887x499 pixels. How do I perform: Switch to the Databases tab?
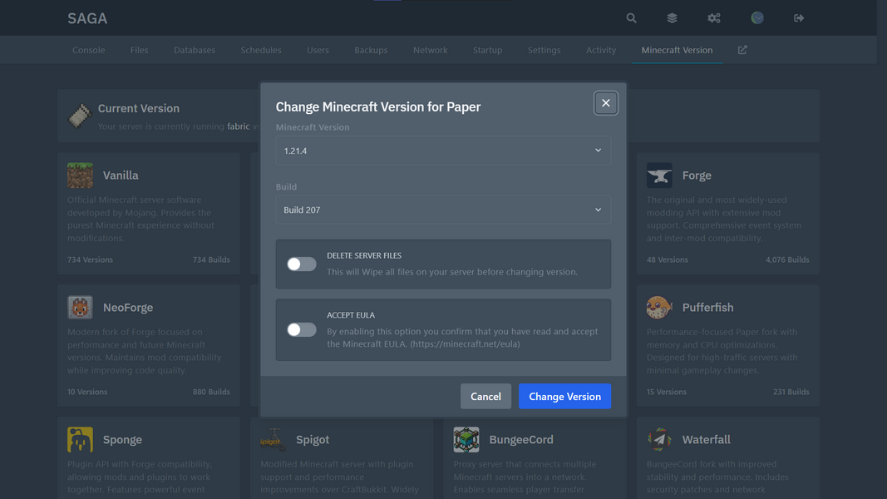pyautogui.click(x=195, y=50)
